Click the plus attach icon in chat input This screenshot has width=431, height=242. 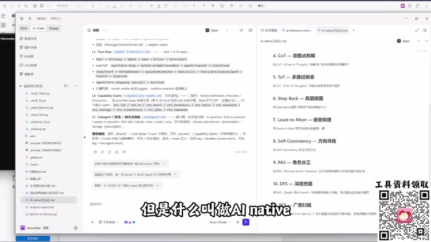click(92, 222)
